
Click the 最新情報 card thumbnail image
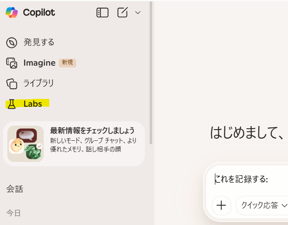[x=26, y=144]
